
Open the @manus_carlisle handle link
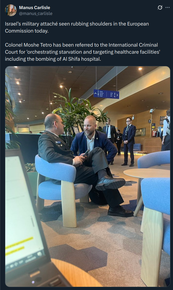36,13
